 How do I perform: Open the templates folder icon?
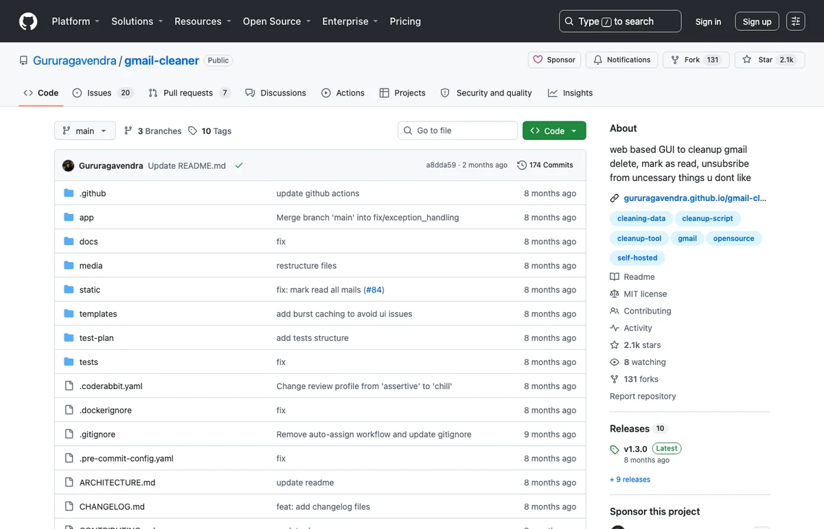click(69, 314)
